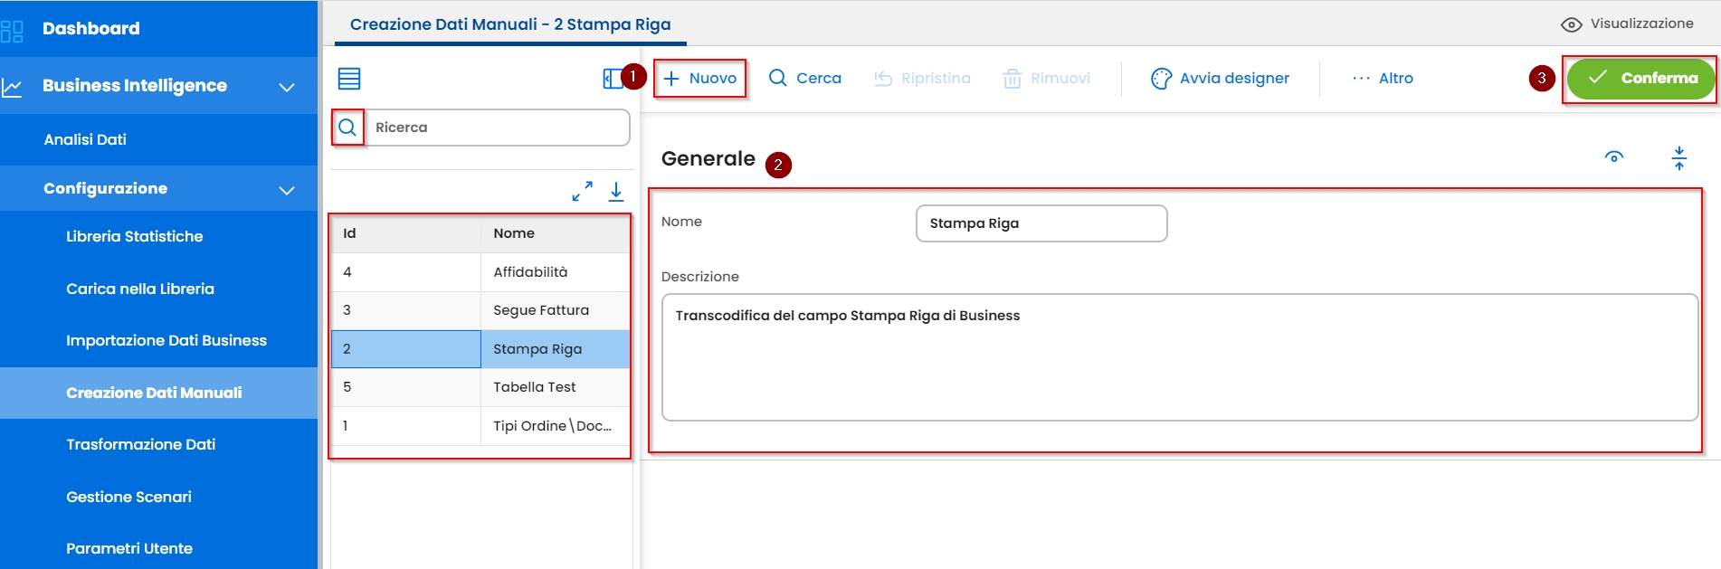Click the Dashboard grid icon
This screenshot has height=569, width=1721.
pyautogui.click(x=13, y=30)
